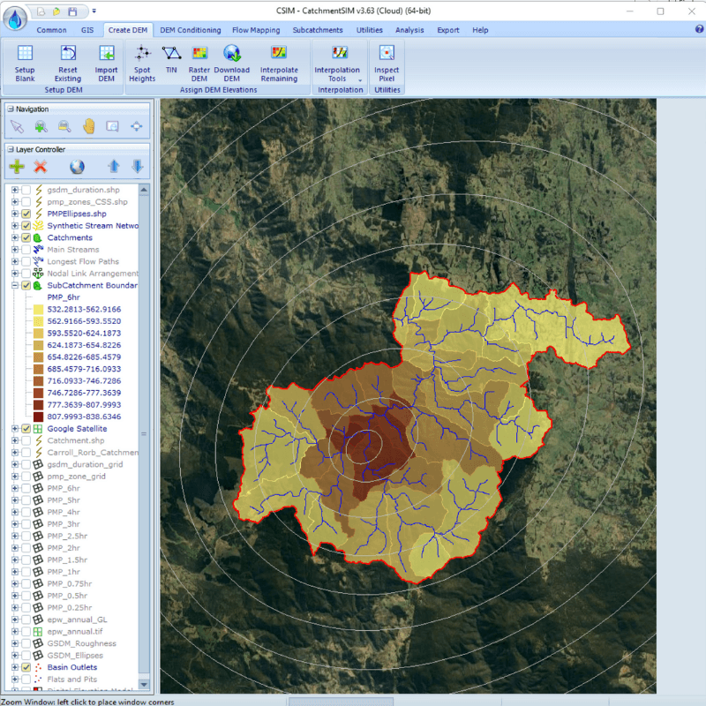Click the Spot Heights tool
This screenshot has width=706, height=706.
(x=141, y=64)
